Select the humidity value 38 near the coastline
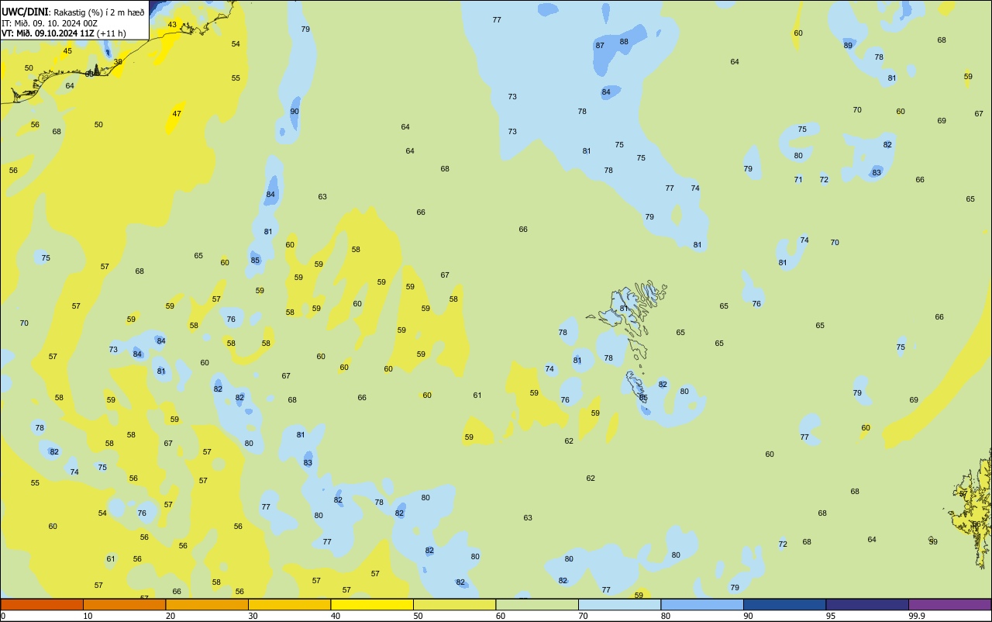992x622 pixels. pos(118,61)
